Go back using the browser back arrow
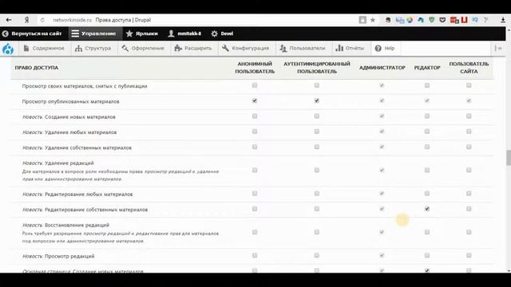This screenshot has height=287, width=511. pos(9,20)
